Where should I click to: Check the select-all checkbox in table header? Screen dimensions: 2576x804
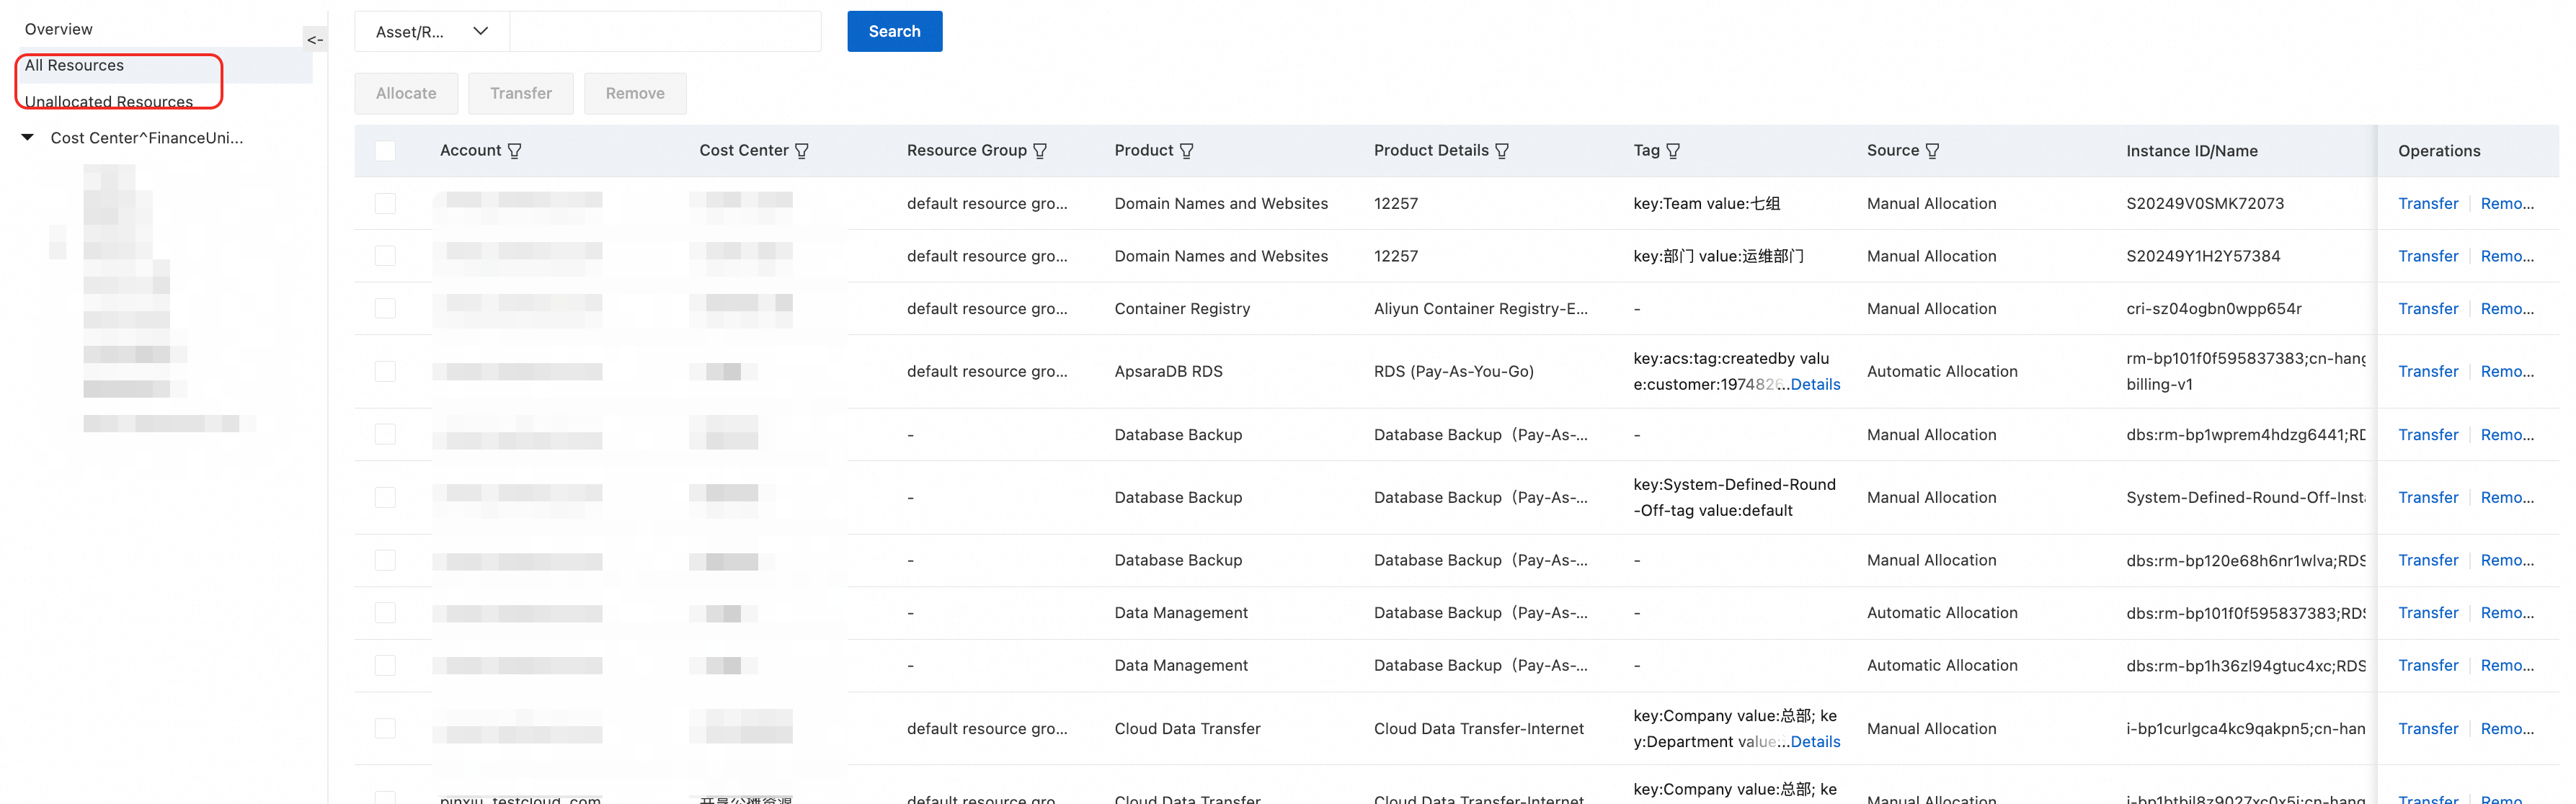pyautogui.click(x=385, y=151)
